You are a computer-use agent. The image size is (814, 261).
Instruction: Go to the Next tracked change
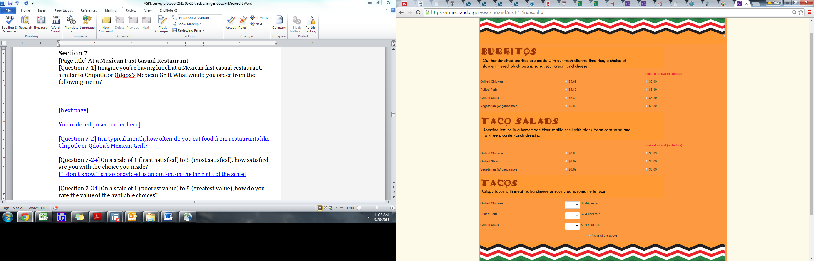[256, 24]
